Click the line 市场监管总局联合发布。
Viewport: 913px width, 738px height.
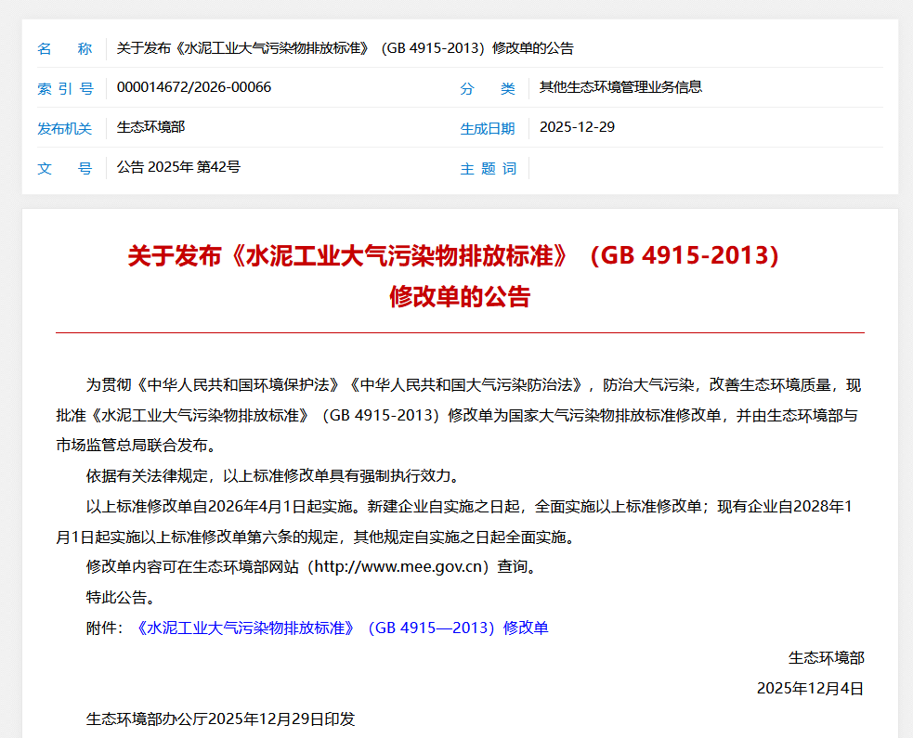(137, 446)
